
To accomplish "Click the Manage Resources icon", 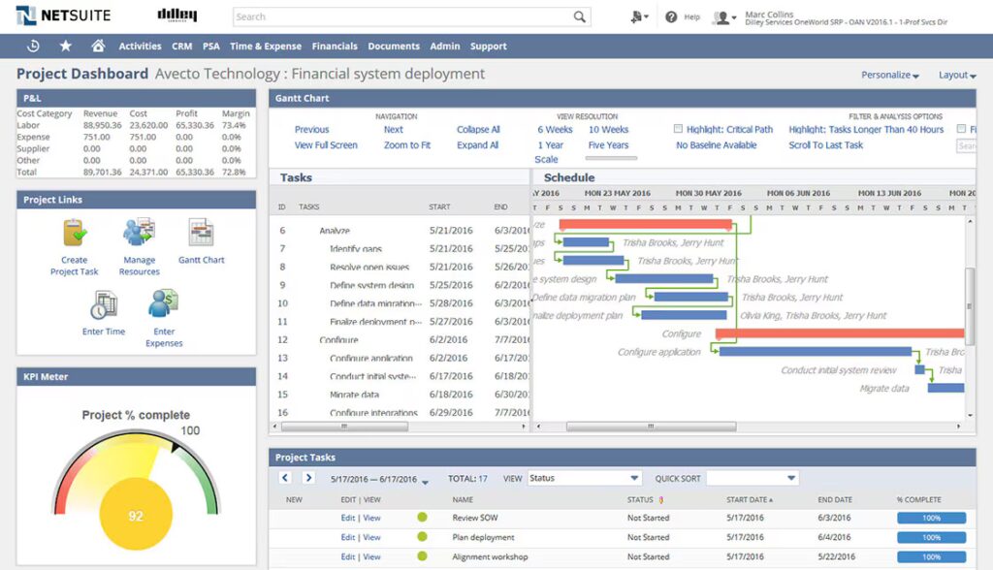I will (139, 234).
